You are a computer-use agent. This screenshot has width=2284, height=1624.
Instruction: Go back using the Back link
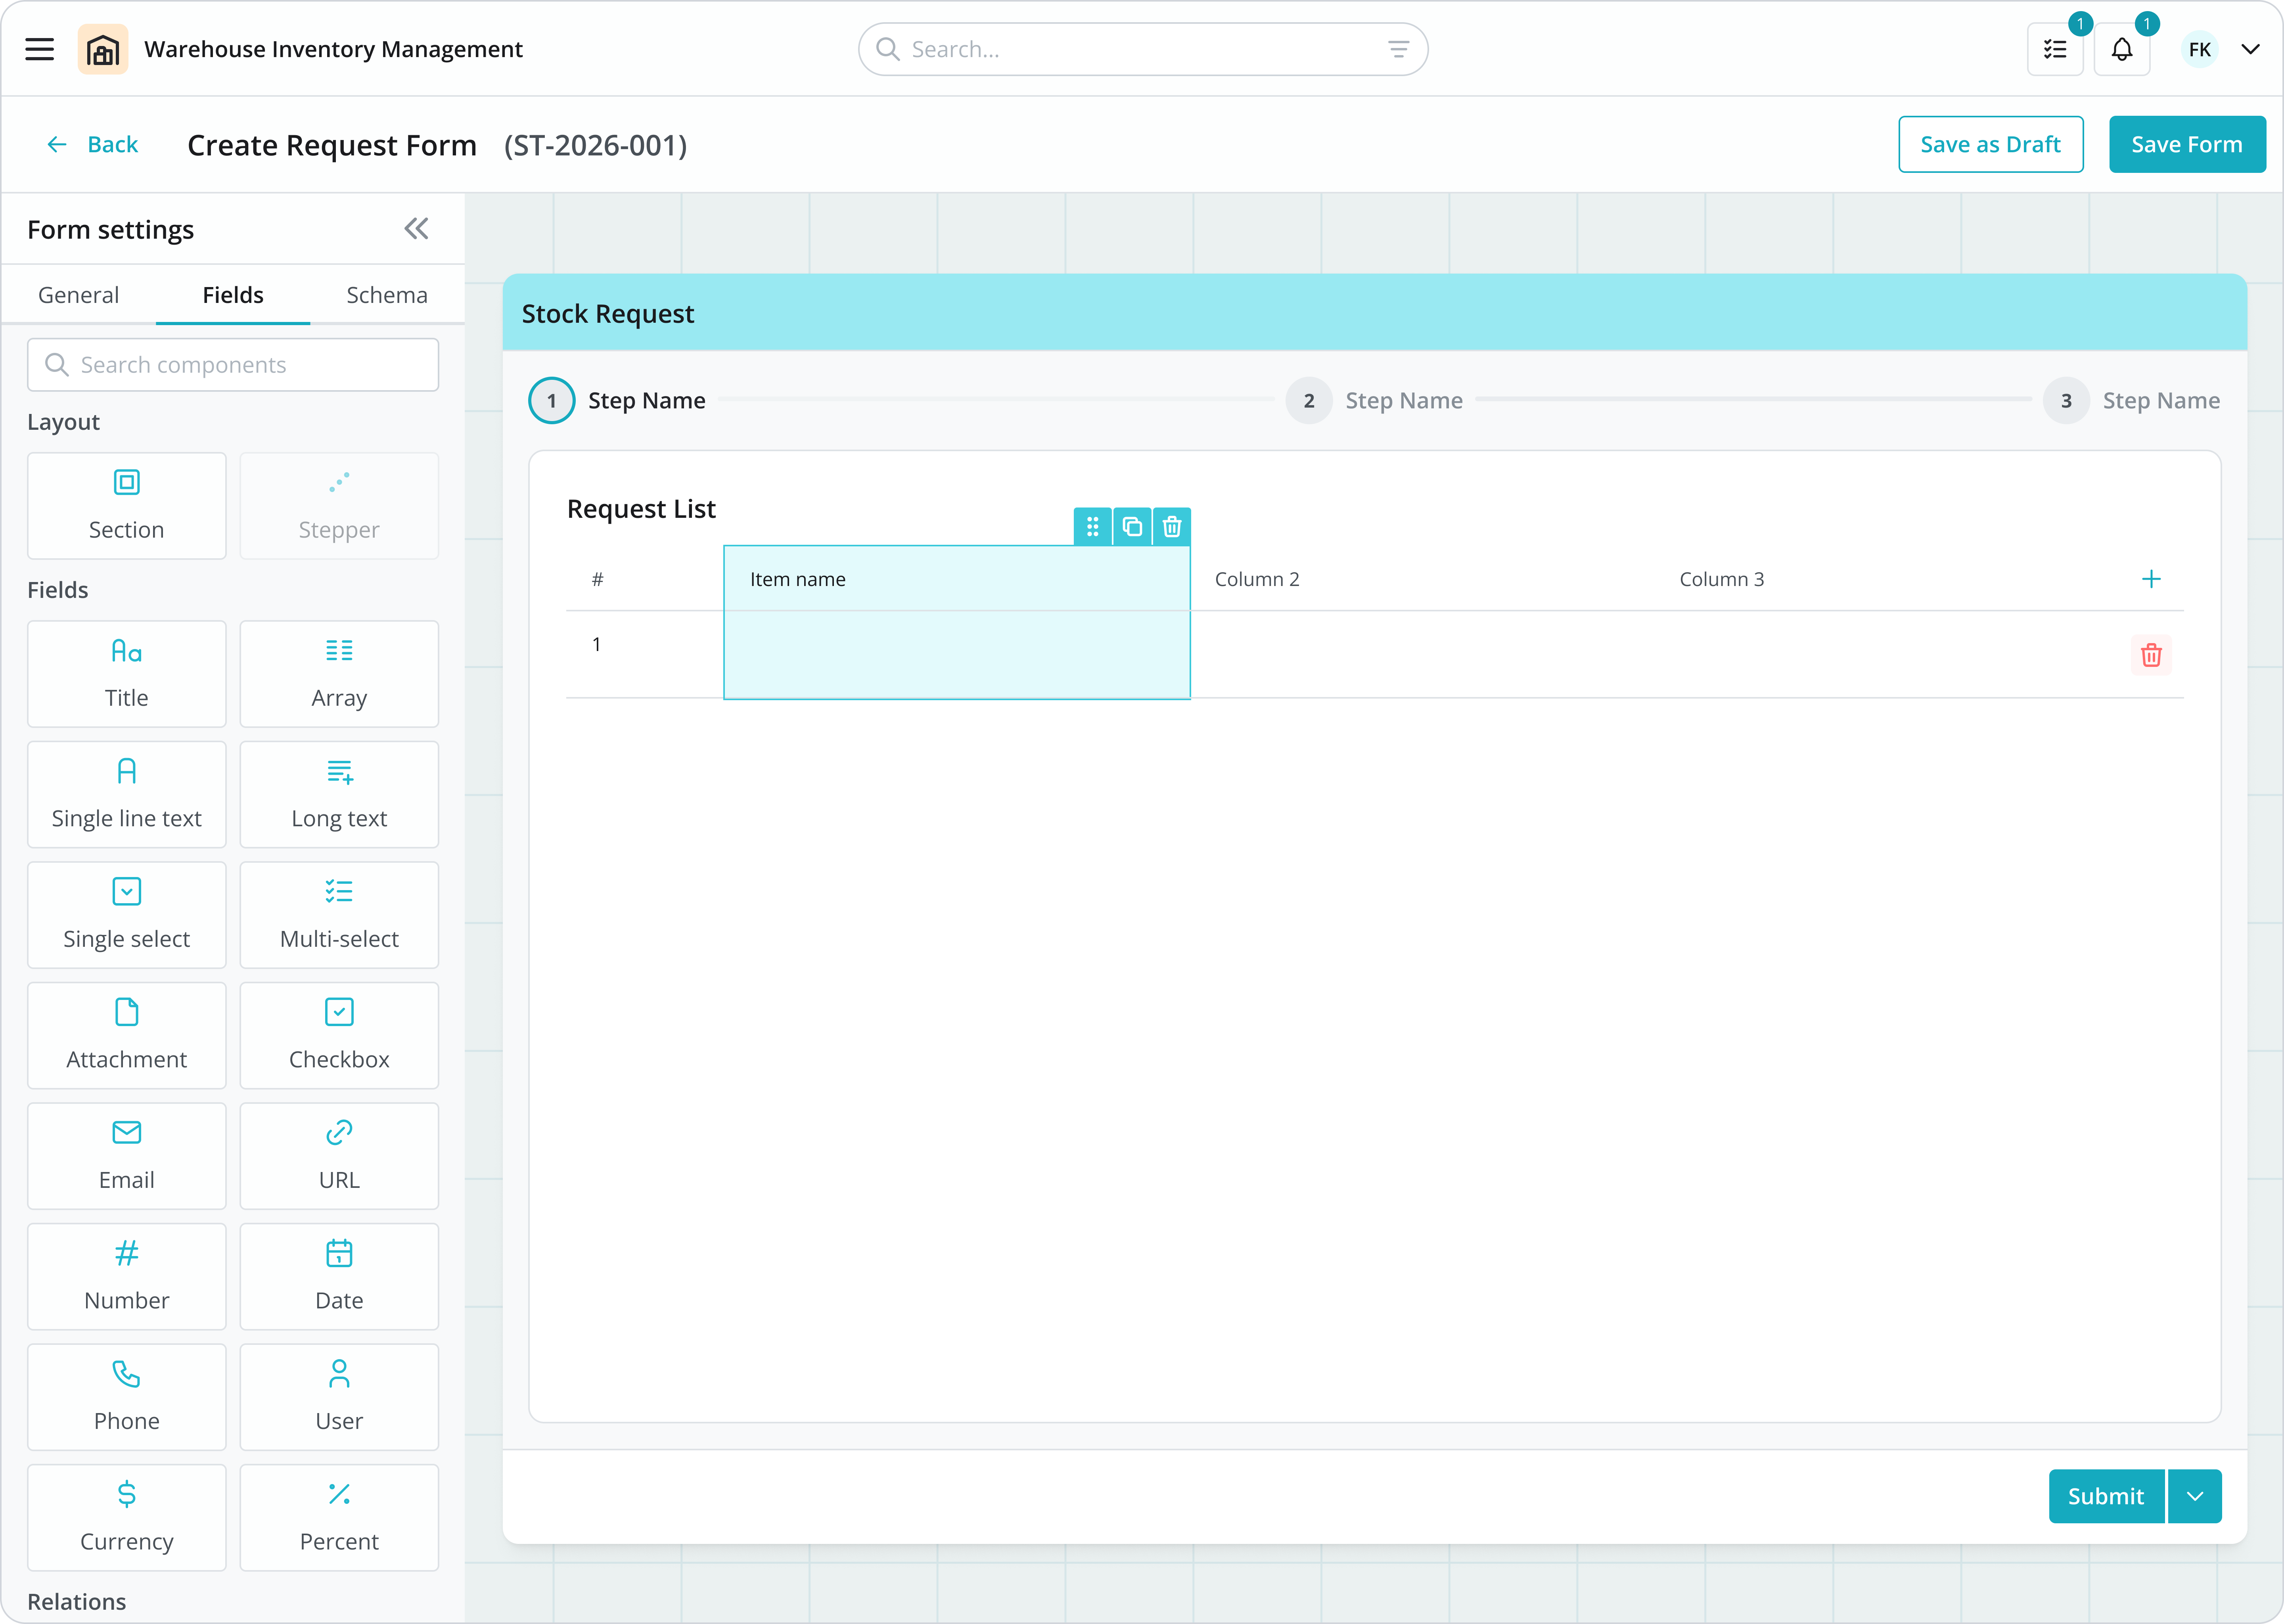click(93, 144)
